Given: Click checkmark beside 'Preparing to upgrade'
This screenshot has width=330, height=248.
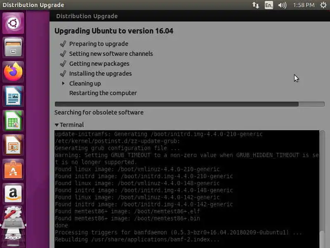Looking at the screenshot, I should [x=63, y=44].
